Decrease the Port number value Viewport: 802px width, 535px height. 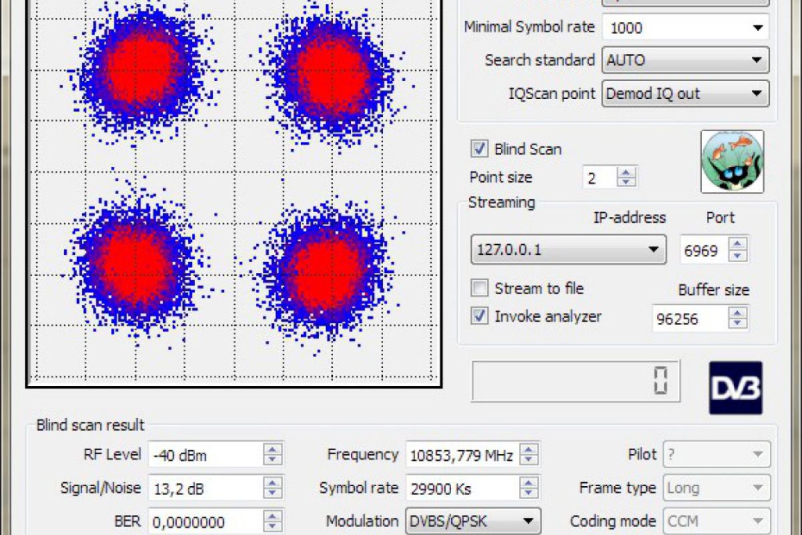click(738, 256)
